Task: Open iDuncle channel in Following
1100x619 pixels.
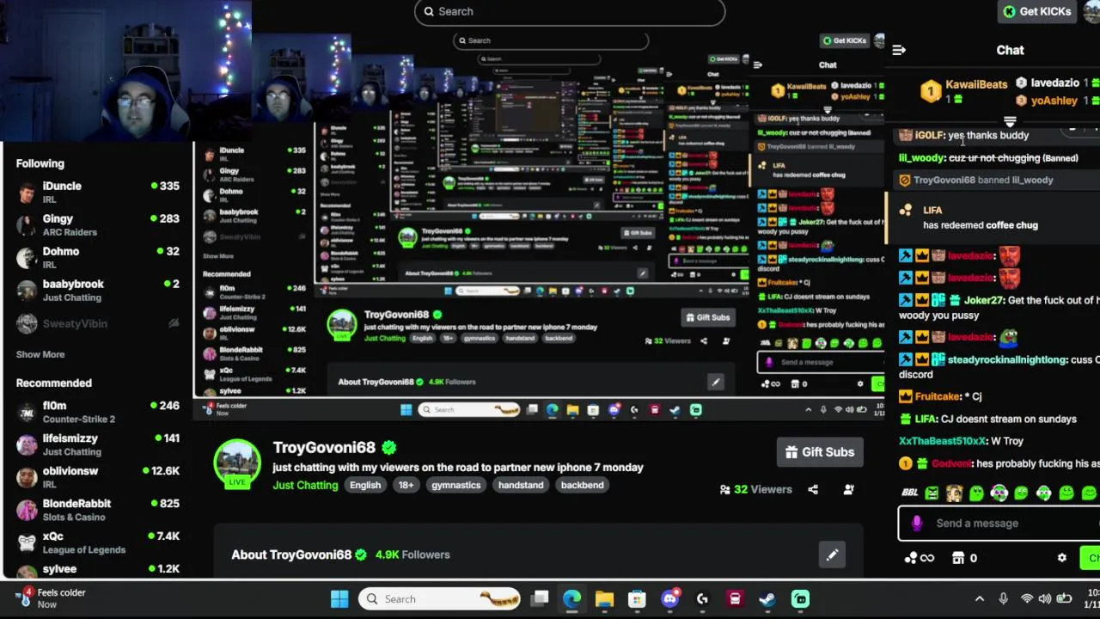Action: pos(97,192)
